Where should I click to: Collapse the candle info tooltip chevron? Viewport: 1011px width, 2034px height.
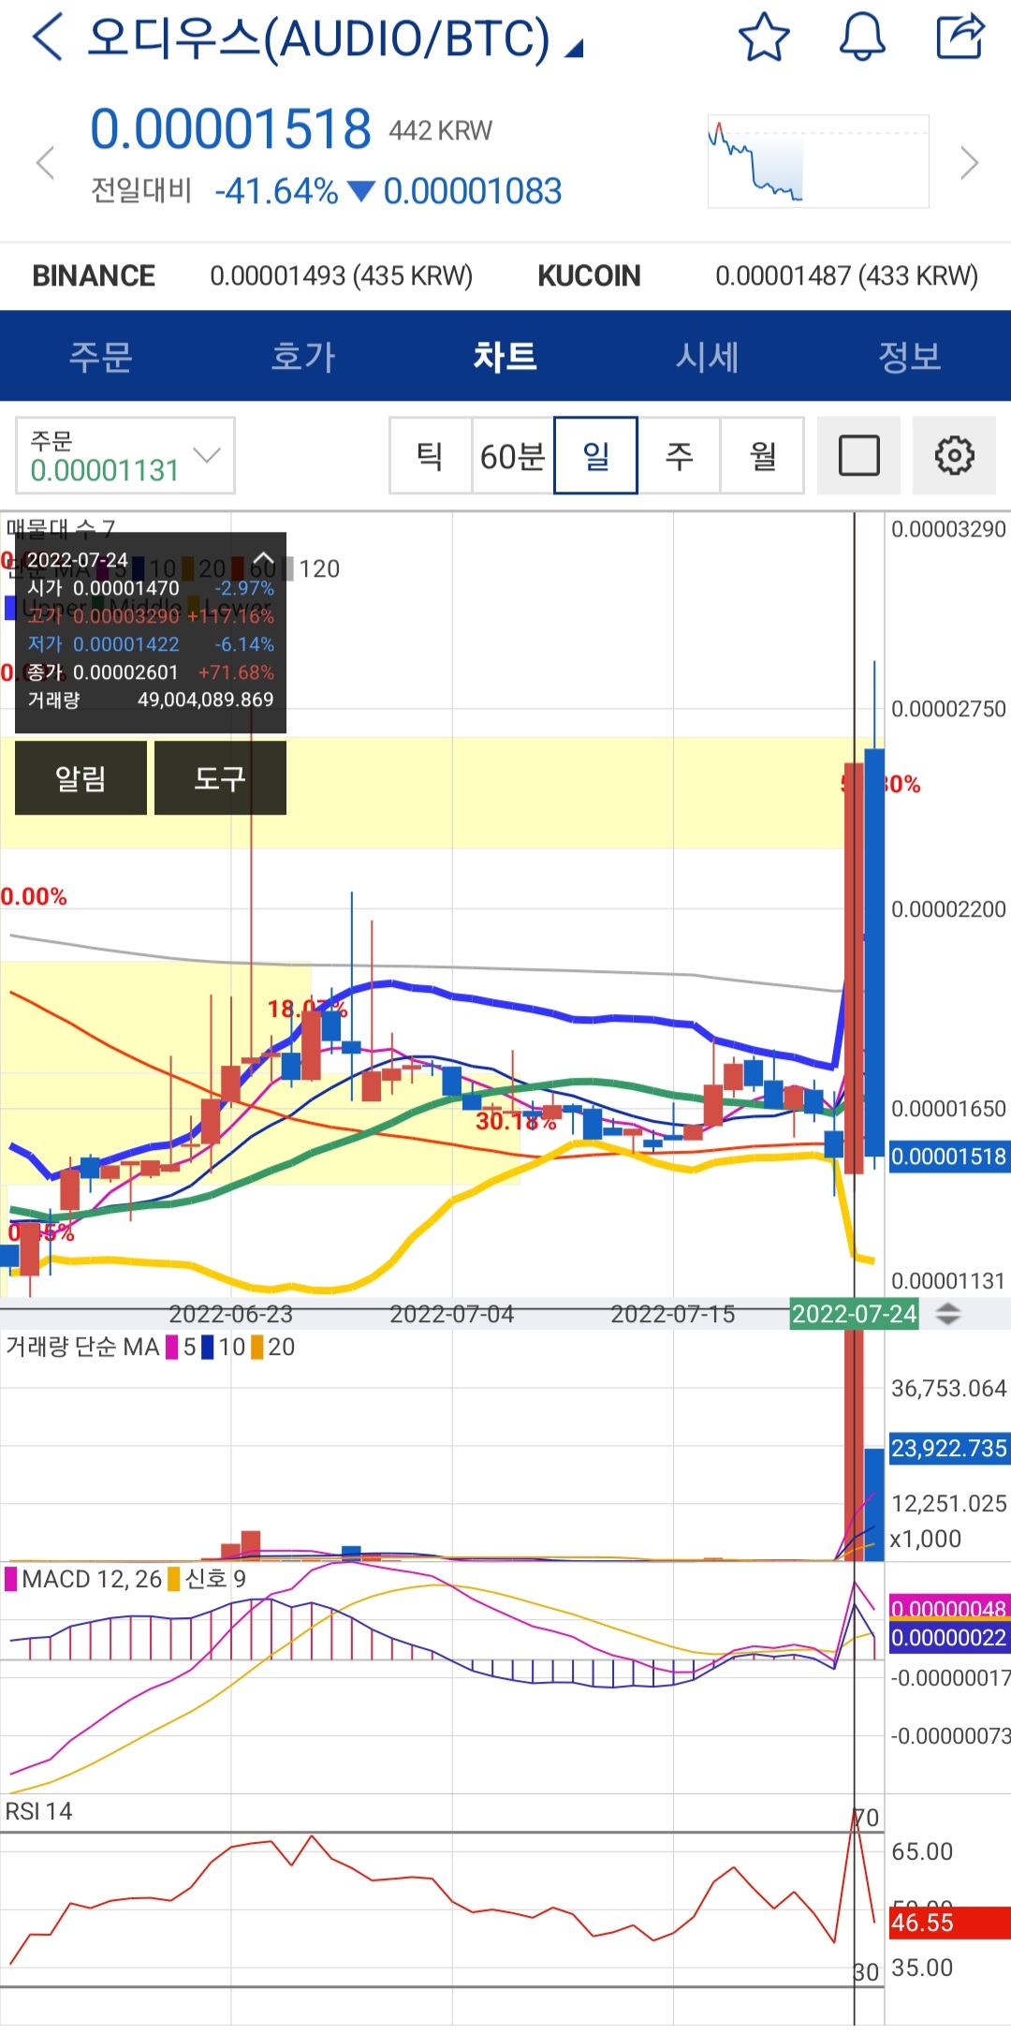point(263,559)
